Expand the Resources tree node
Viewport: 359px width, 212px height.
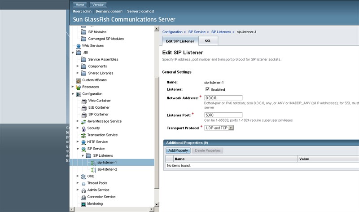[73, 87]
